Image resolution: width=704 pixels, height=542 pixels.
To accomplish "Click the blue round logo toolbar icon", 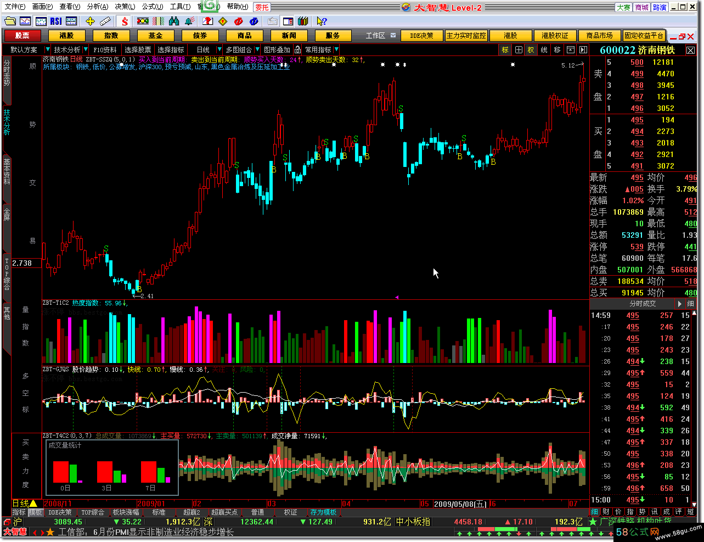I will (254, 21).
